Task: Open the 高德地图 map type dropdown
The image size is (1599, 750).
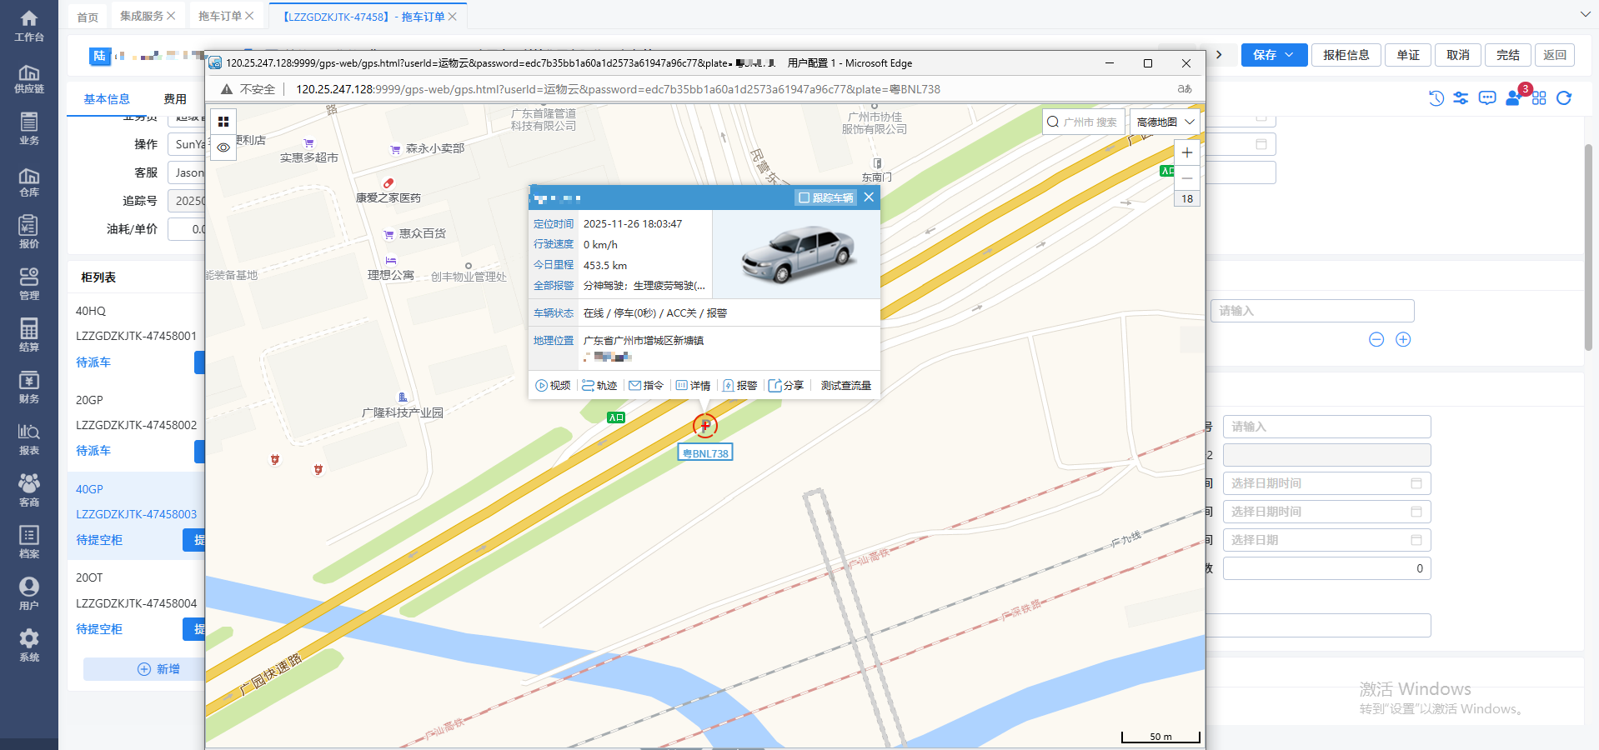Action: coord(1165,122)
